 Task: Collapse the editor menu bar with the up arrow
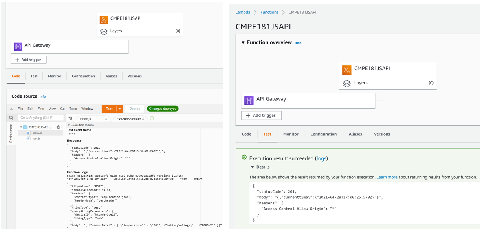(x=11, y=109)
